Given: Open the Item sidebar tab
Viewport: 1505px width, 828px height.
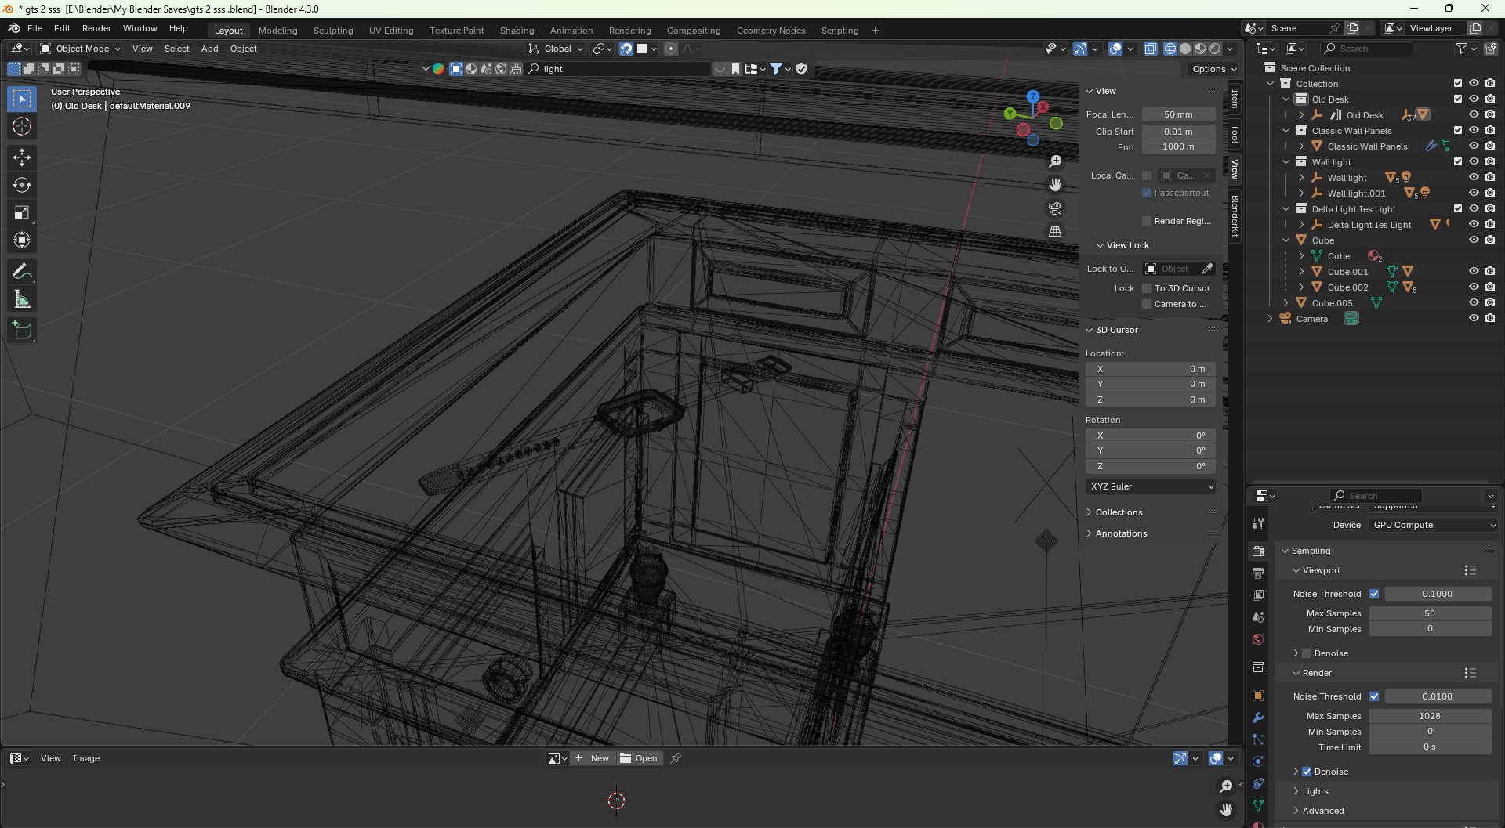Looking at the screenshot, I should (x=1235, y=99).
